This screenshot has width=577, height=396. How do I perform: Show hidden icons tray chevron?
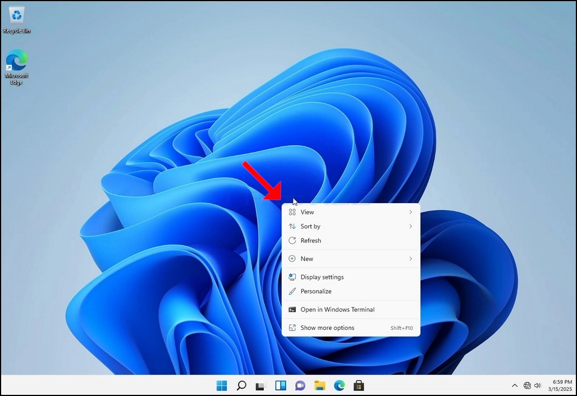coord(515,385)
